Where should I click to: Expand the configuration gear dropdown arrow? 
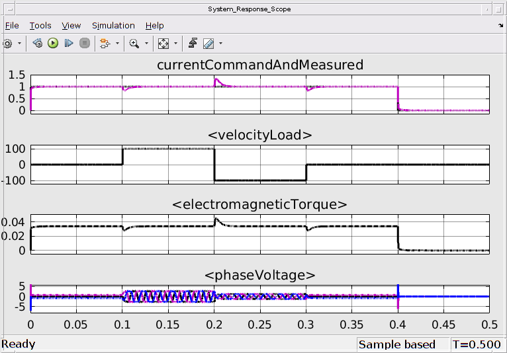click(x=19, y=43)
